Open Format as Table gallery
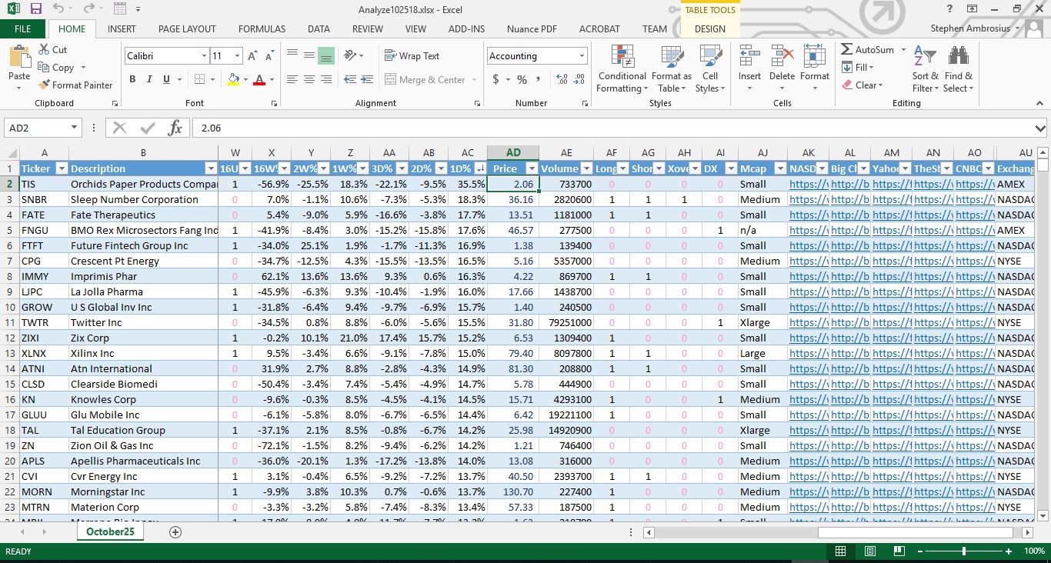The image size is (1051, 563). [672, 68]
